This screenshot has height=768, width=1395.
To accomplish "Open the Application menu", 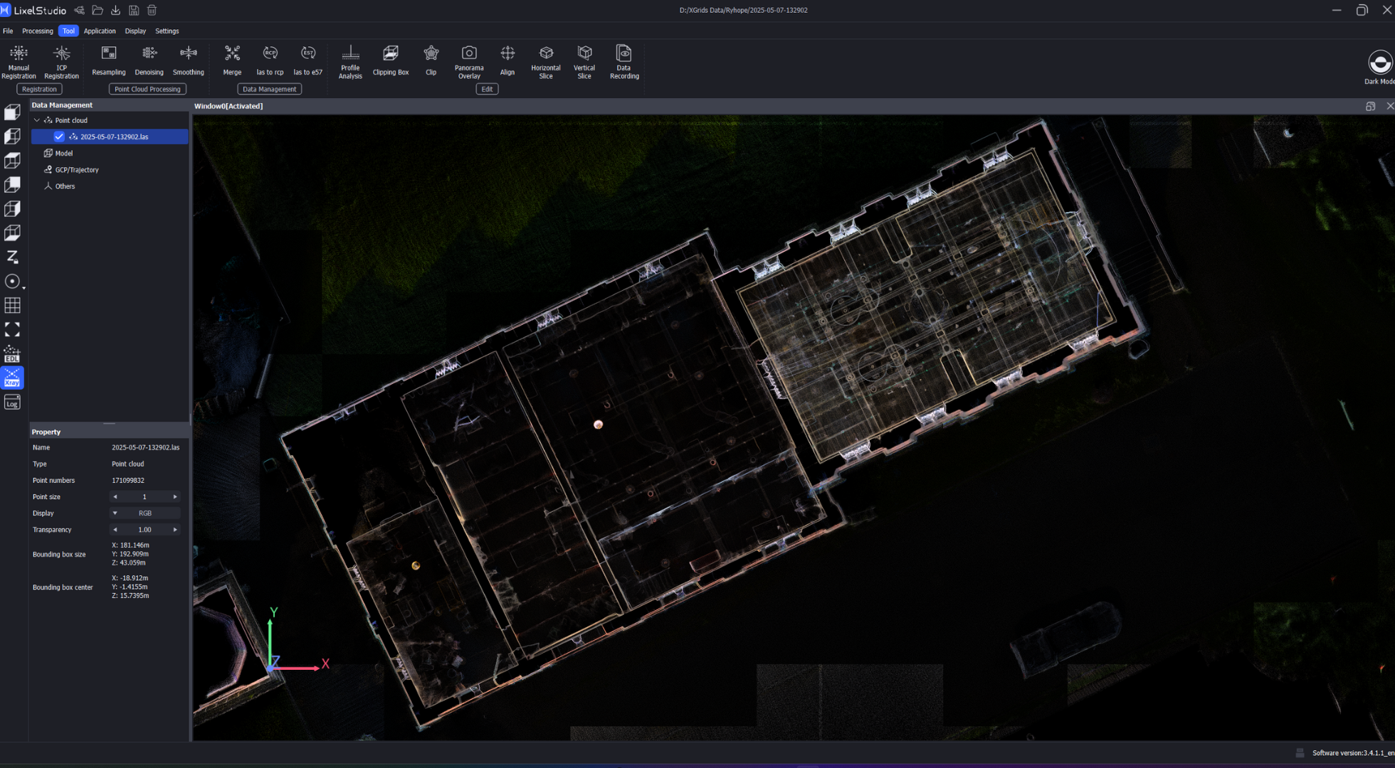I will pos(99,31).
